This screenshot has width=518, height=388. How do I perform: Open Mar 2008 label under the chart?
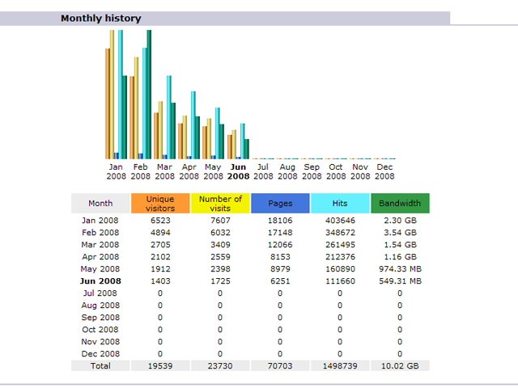164,171
